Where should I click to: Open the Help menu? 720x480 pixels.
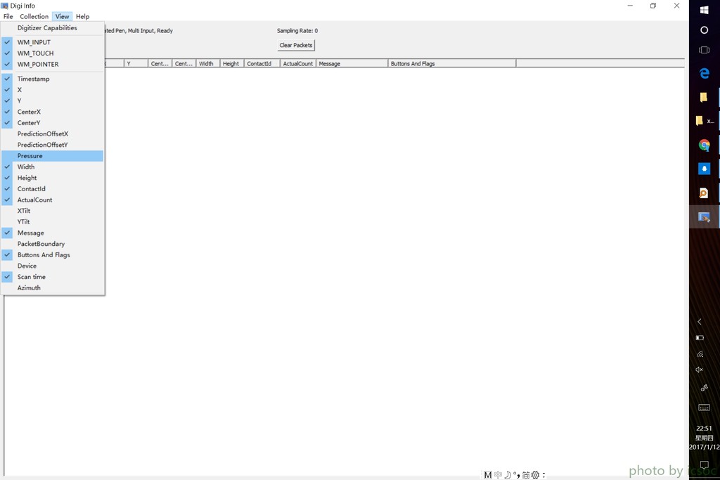click(83, 17)
